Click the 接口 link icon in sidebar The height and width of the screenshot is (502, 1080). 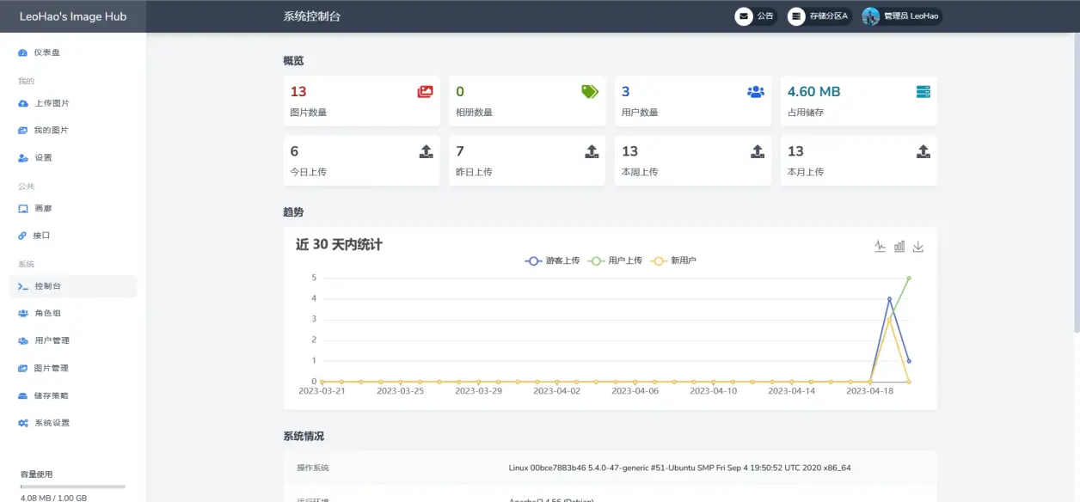(23, 236)
